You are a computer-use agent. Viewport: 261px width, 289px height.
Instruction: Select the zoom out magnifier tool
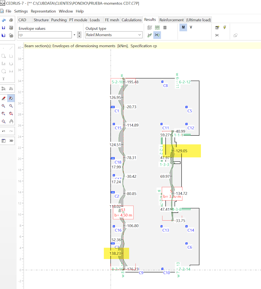point(11,106)
